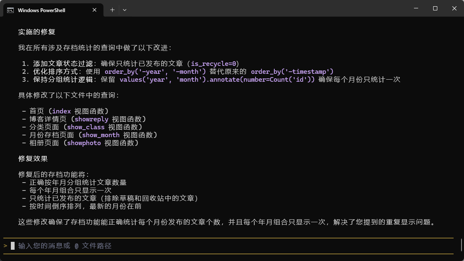The image size is (464, 261).
Task: Click the new tab plus icon
Action: [112, 9]
